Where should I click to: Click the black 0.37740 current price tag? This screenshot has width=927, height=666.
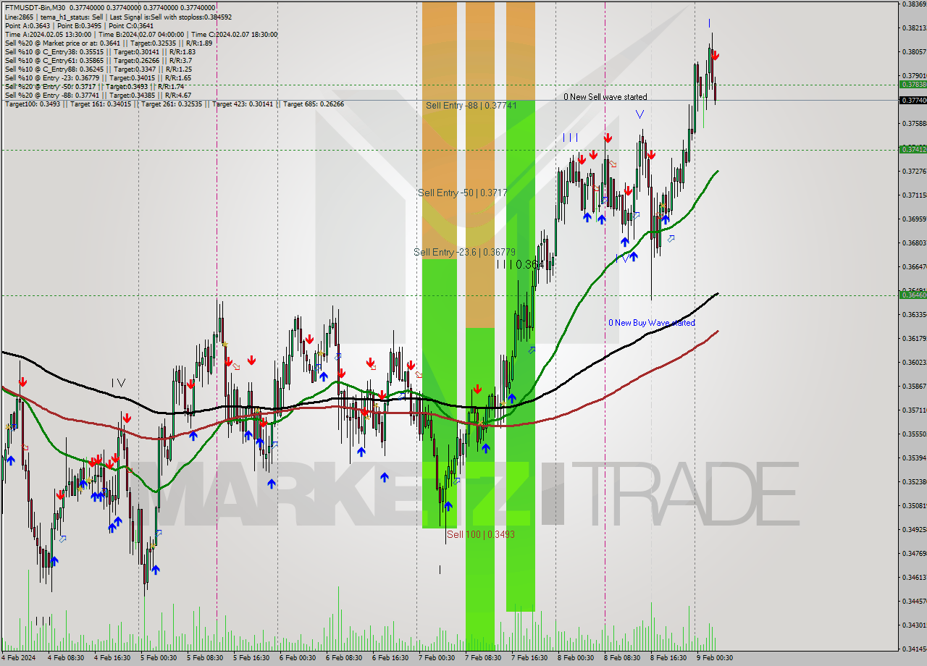click(913, 101)
